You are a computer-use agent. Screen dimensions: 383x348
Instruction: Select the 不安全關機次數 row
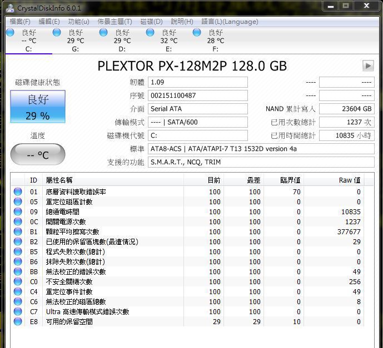[187, 281]
